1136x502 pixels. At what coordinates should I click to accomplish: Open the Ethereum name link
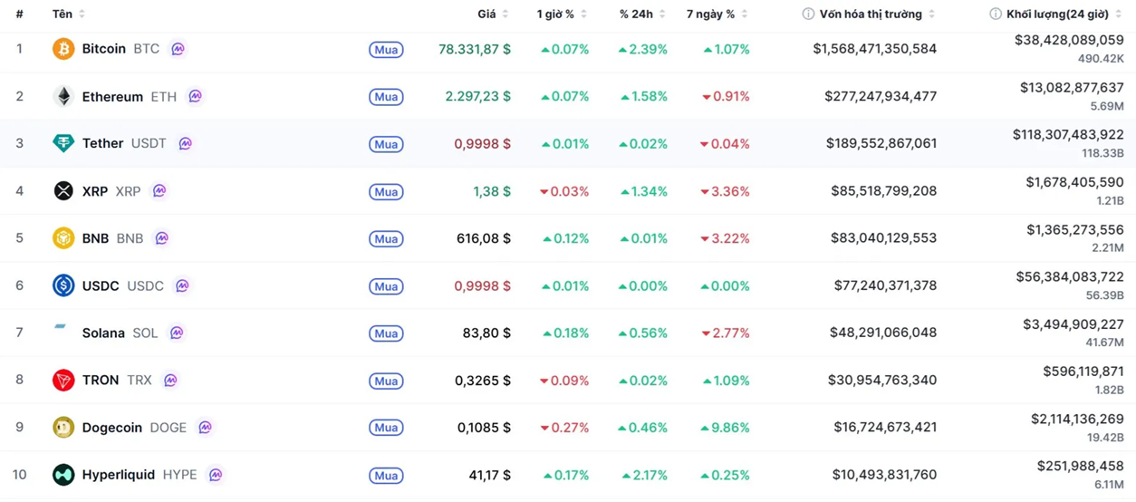click(x=112, y=96)
